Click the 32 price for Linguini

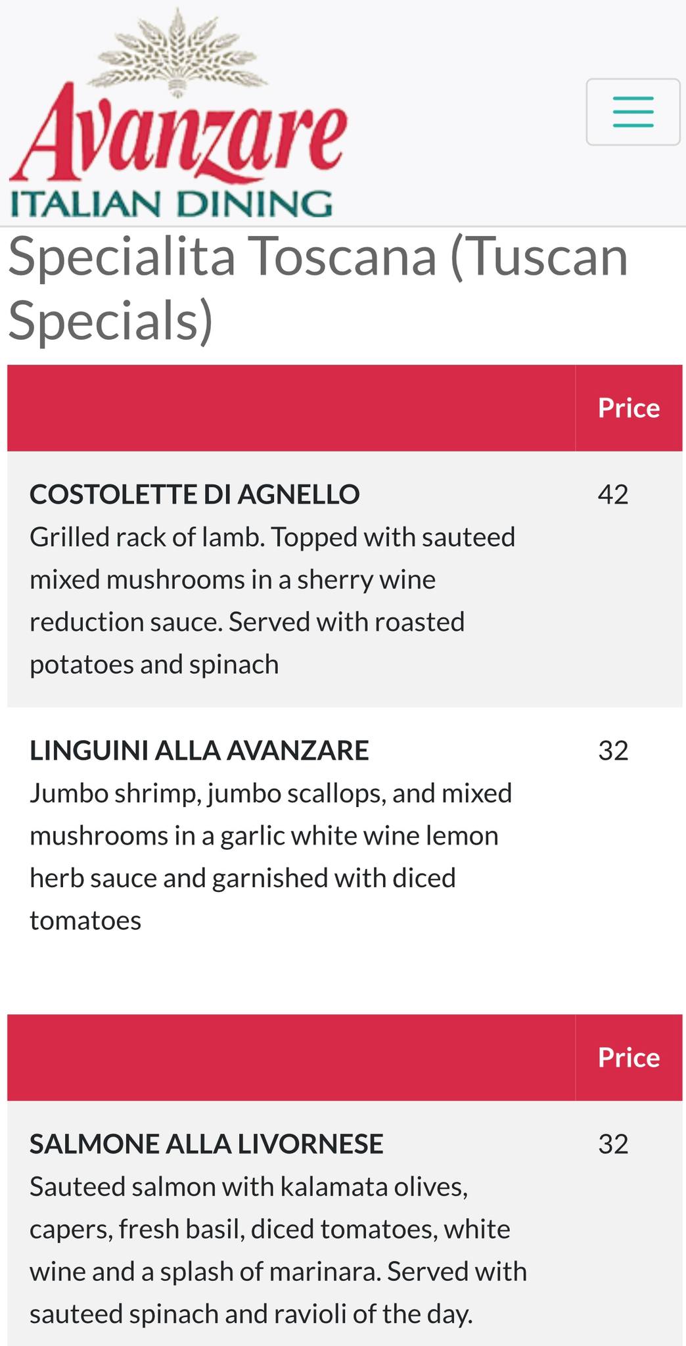click(613, 751)
